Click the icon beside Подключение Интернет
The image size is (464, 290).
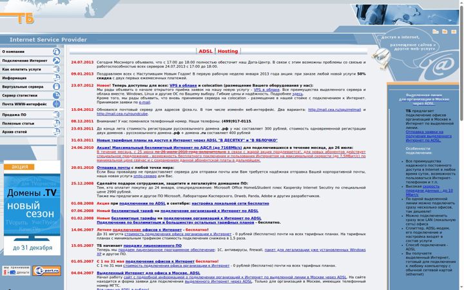click(56, 61)
